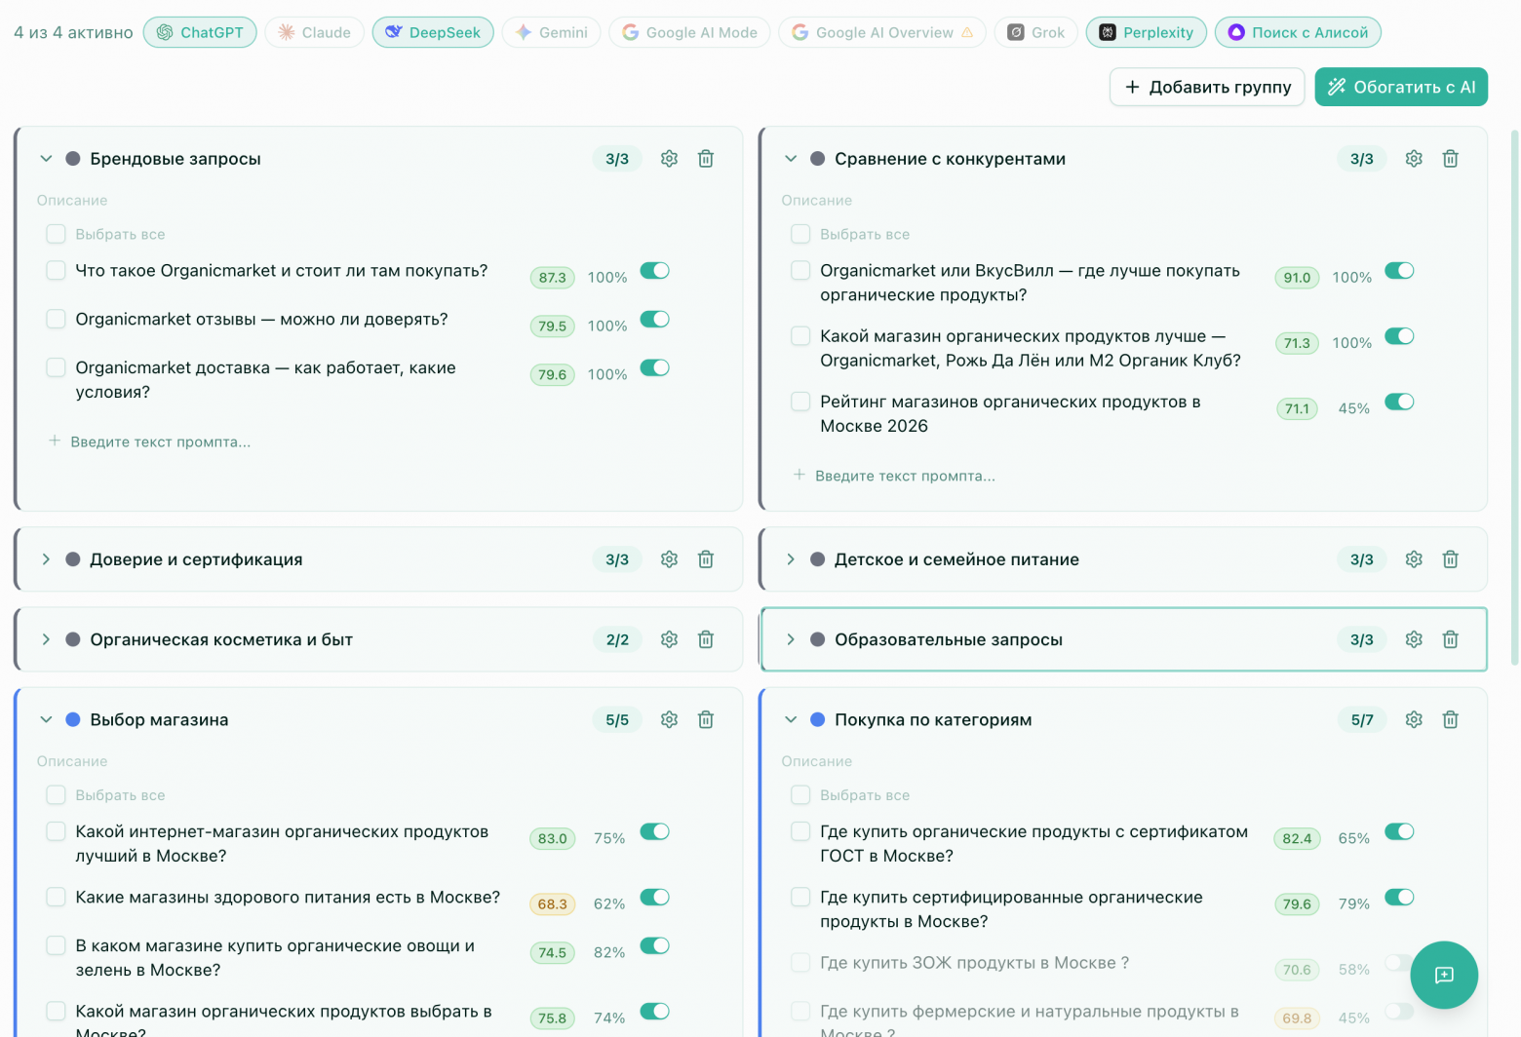Image resolution: width=1521 pixels, height=1037 pixels.
Task: Delete the Сравнение с конкурентами group
Action: pos(1450,158)
